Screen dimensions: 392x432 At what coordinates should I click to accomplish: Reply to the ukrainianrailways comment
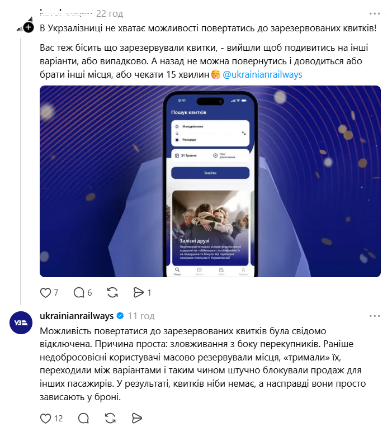pyautogui.click(x=83, y=419)
